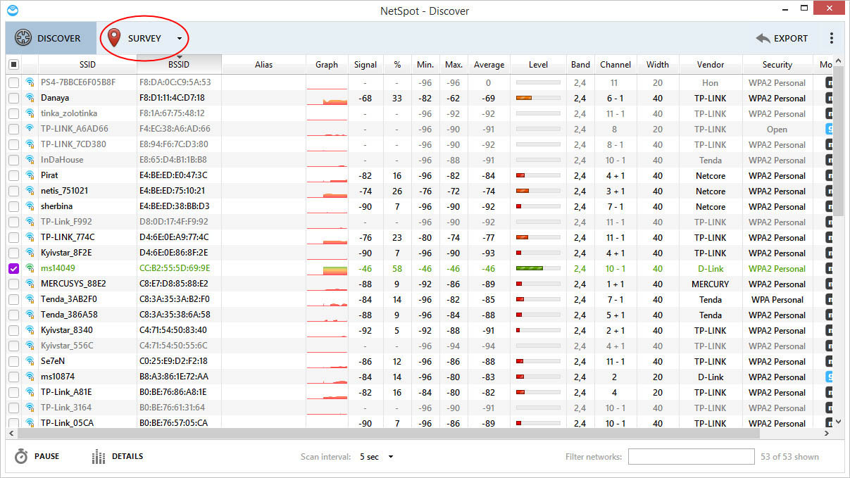
Task: Sort by the Channel column header
Action: (x=615, y=64)
